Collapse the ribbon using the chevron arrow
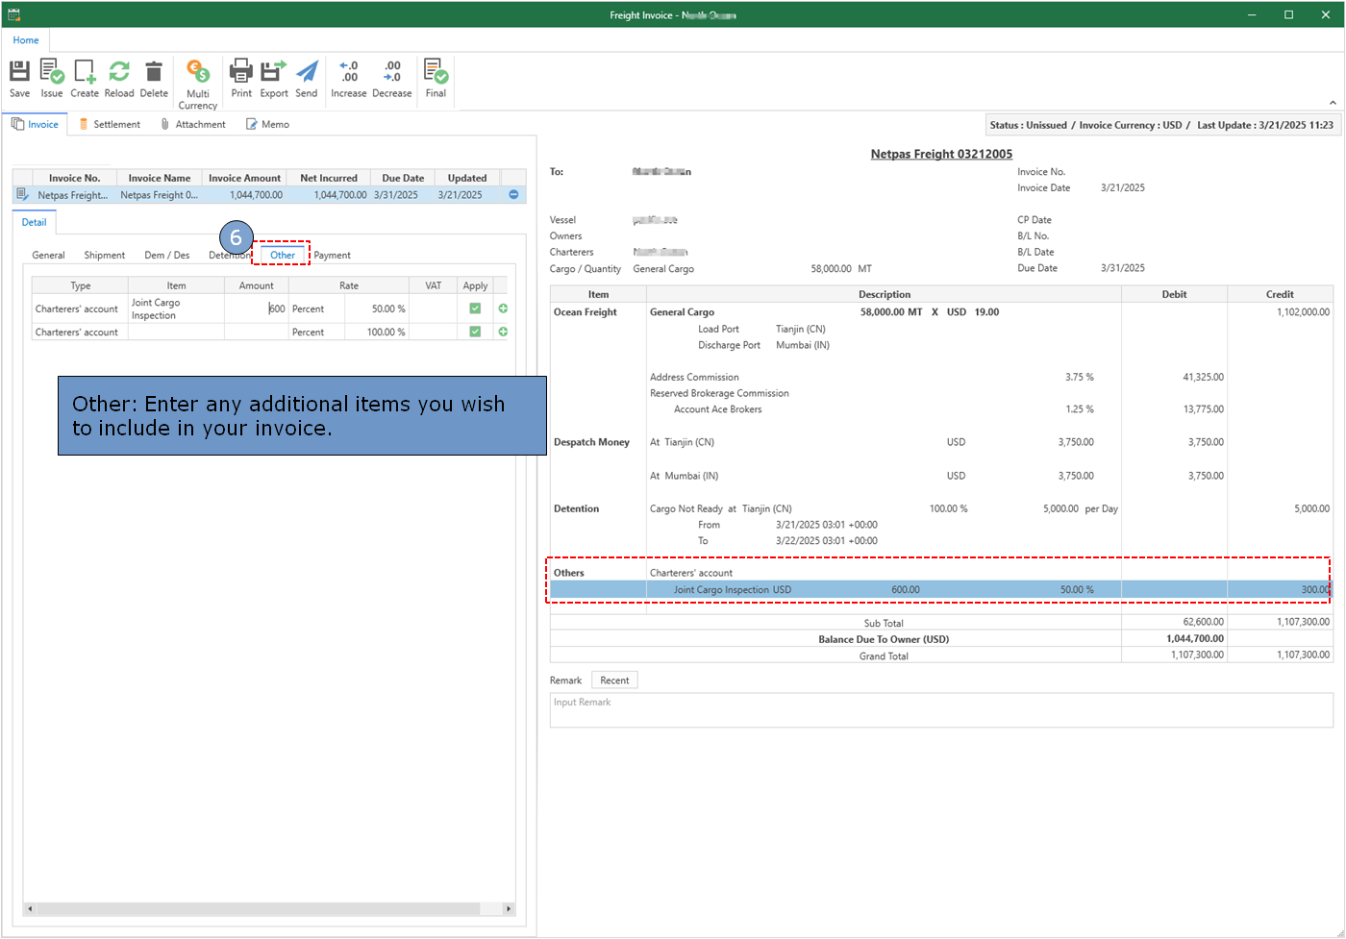The width and height of the screenshot is (1346, 939). [x=1333, y=103]
